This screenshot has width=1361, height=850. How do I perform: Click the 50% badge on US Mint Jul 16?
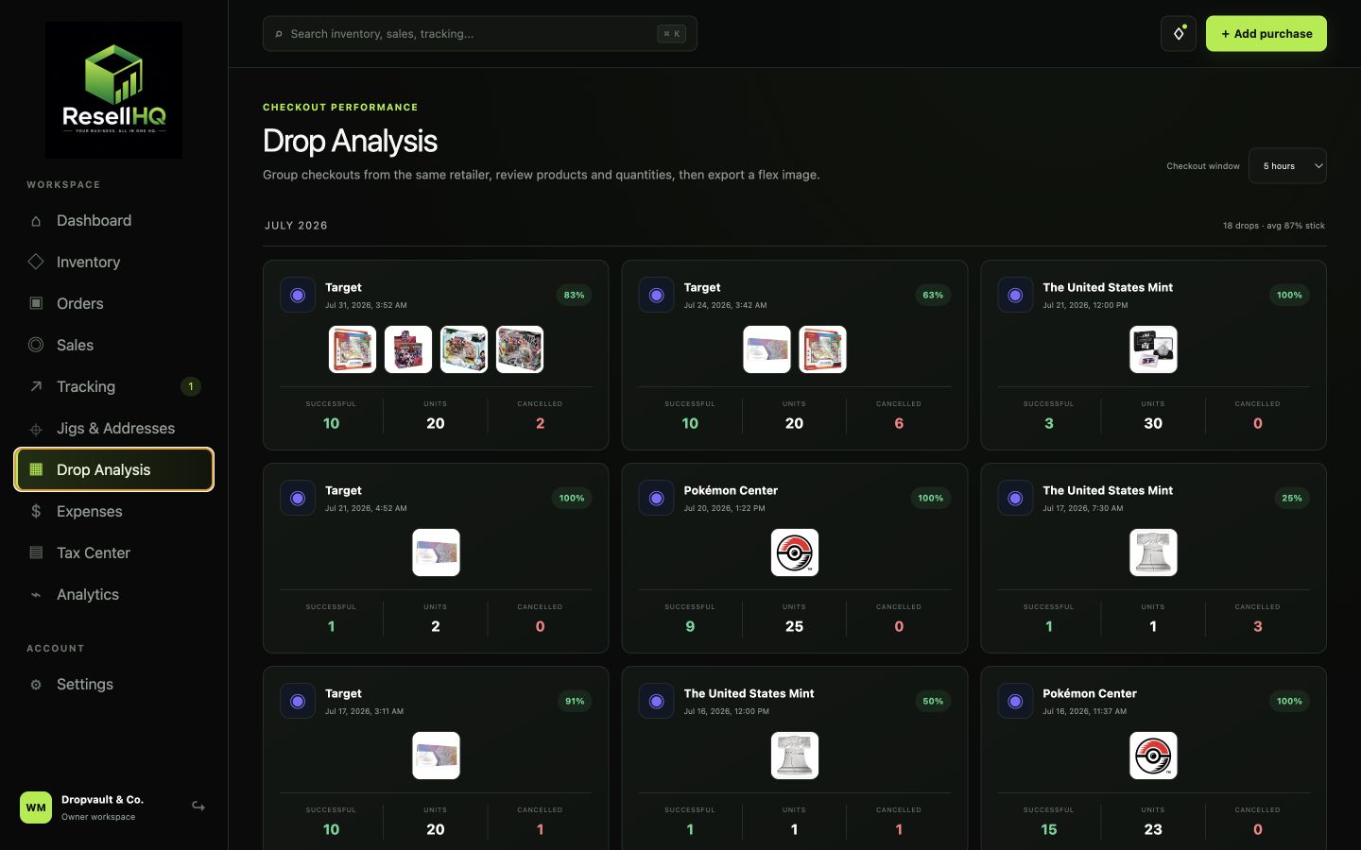click(933, 701)
